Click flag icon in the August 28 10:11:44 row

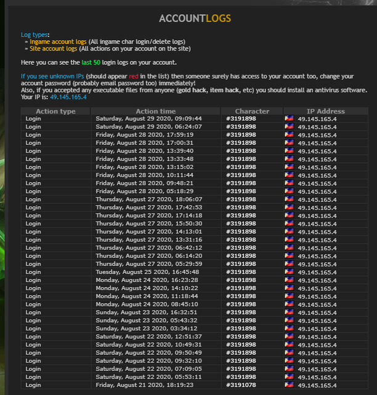click(x=289, y=175)
